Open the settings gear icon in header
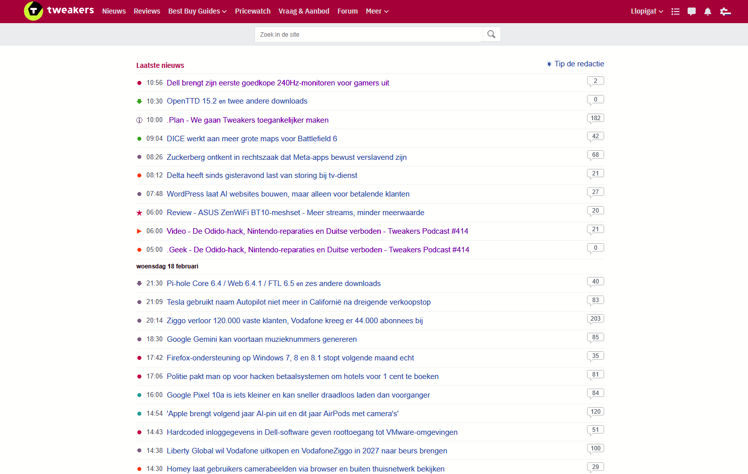The image size is (748, 474). (x=725, y=12)
